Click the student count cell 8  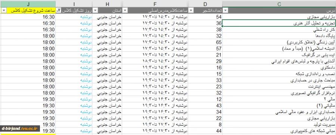click(205, 125)
